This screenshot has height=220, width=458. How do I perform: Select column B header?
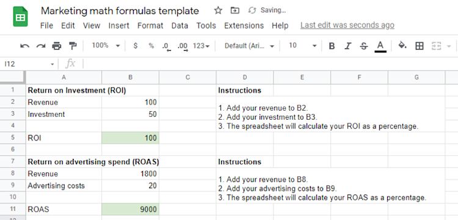[130, 78]
